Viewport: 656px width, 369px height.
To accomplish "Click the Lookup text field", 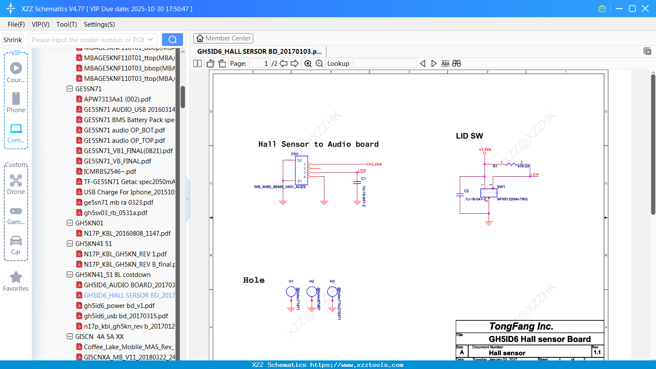I will tap(384, 64).
